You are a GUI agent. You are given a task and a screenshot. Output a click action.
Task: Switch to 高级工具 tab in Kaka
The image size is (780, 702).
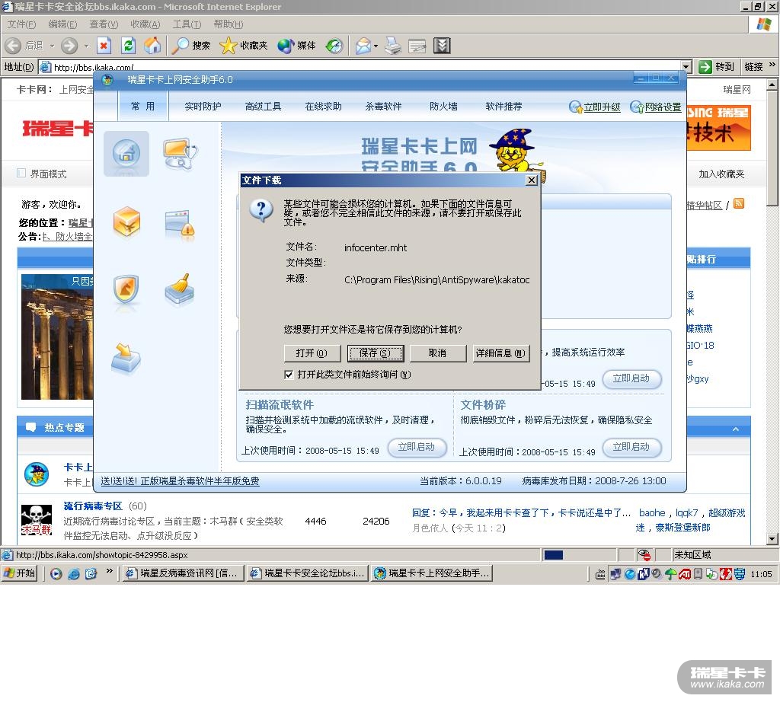263,107
